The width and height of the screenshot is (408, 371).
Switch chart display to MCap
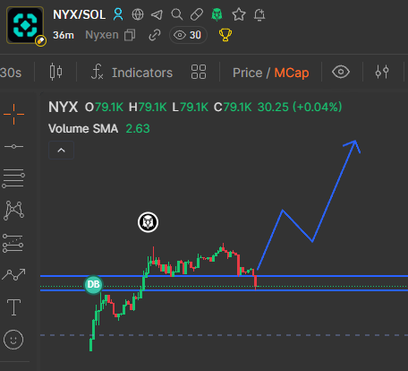point(292,73)
